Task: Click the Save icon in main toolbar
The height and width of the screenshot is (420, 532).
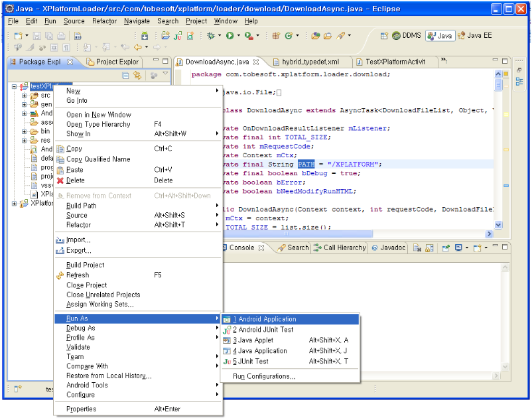Action: click(x=36, y=35)
